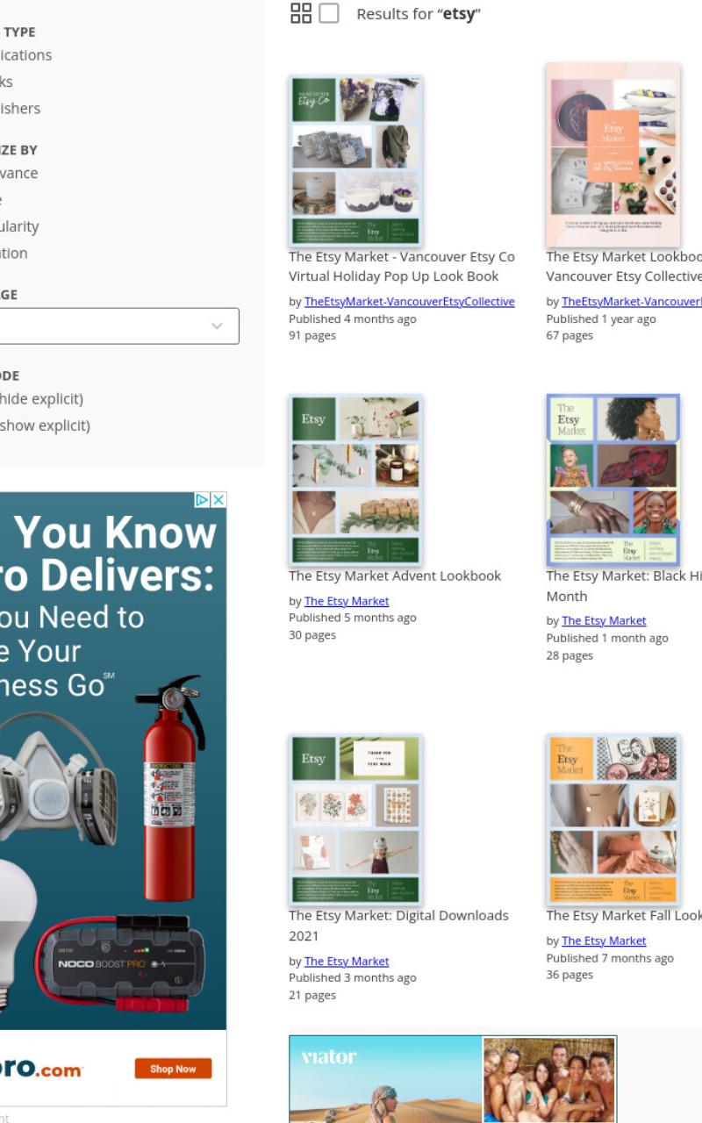Open Digital Downloads 2021 cover thumbnail

(355, 819)
